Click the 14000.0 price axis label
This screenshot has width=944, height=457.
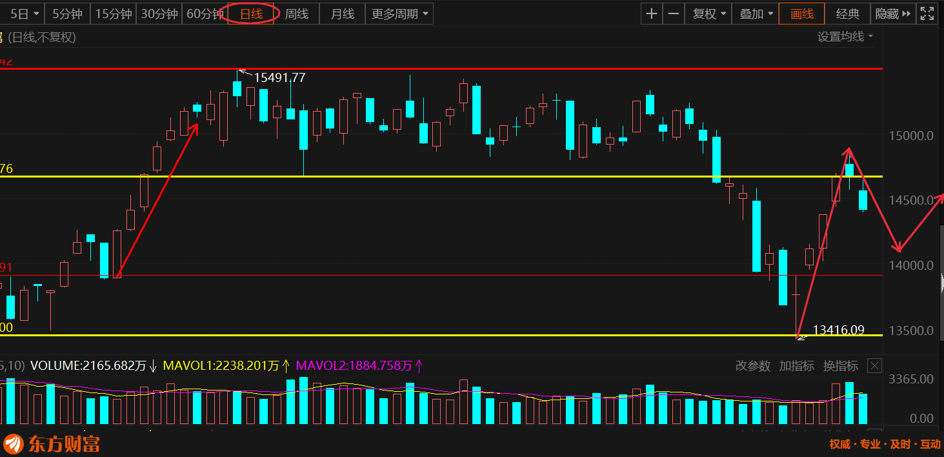click(912, 265)
